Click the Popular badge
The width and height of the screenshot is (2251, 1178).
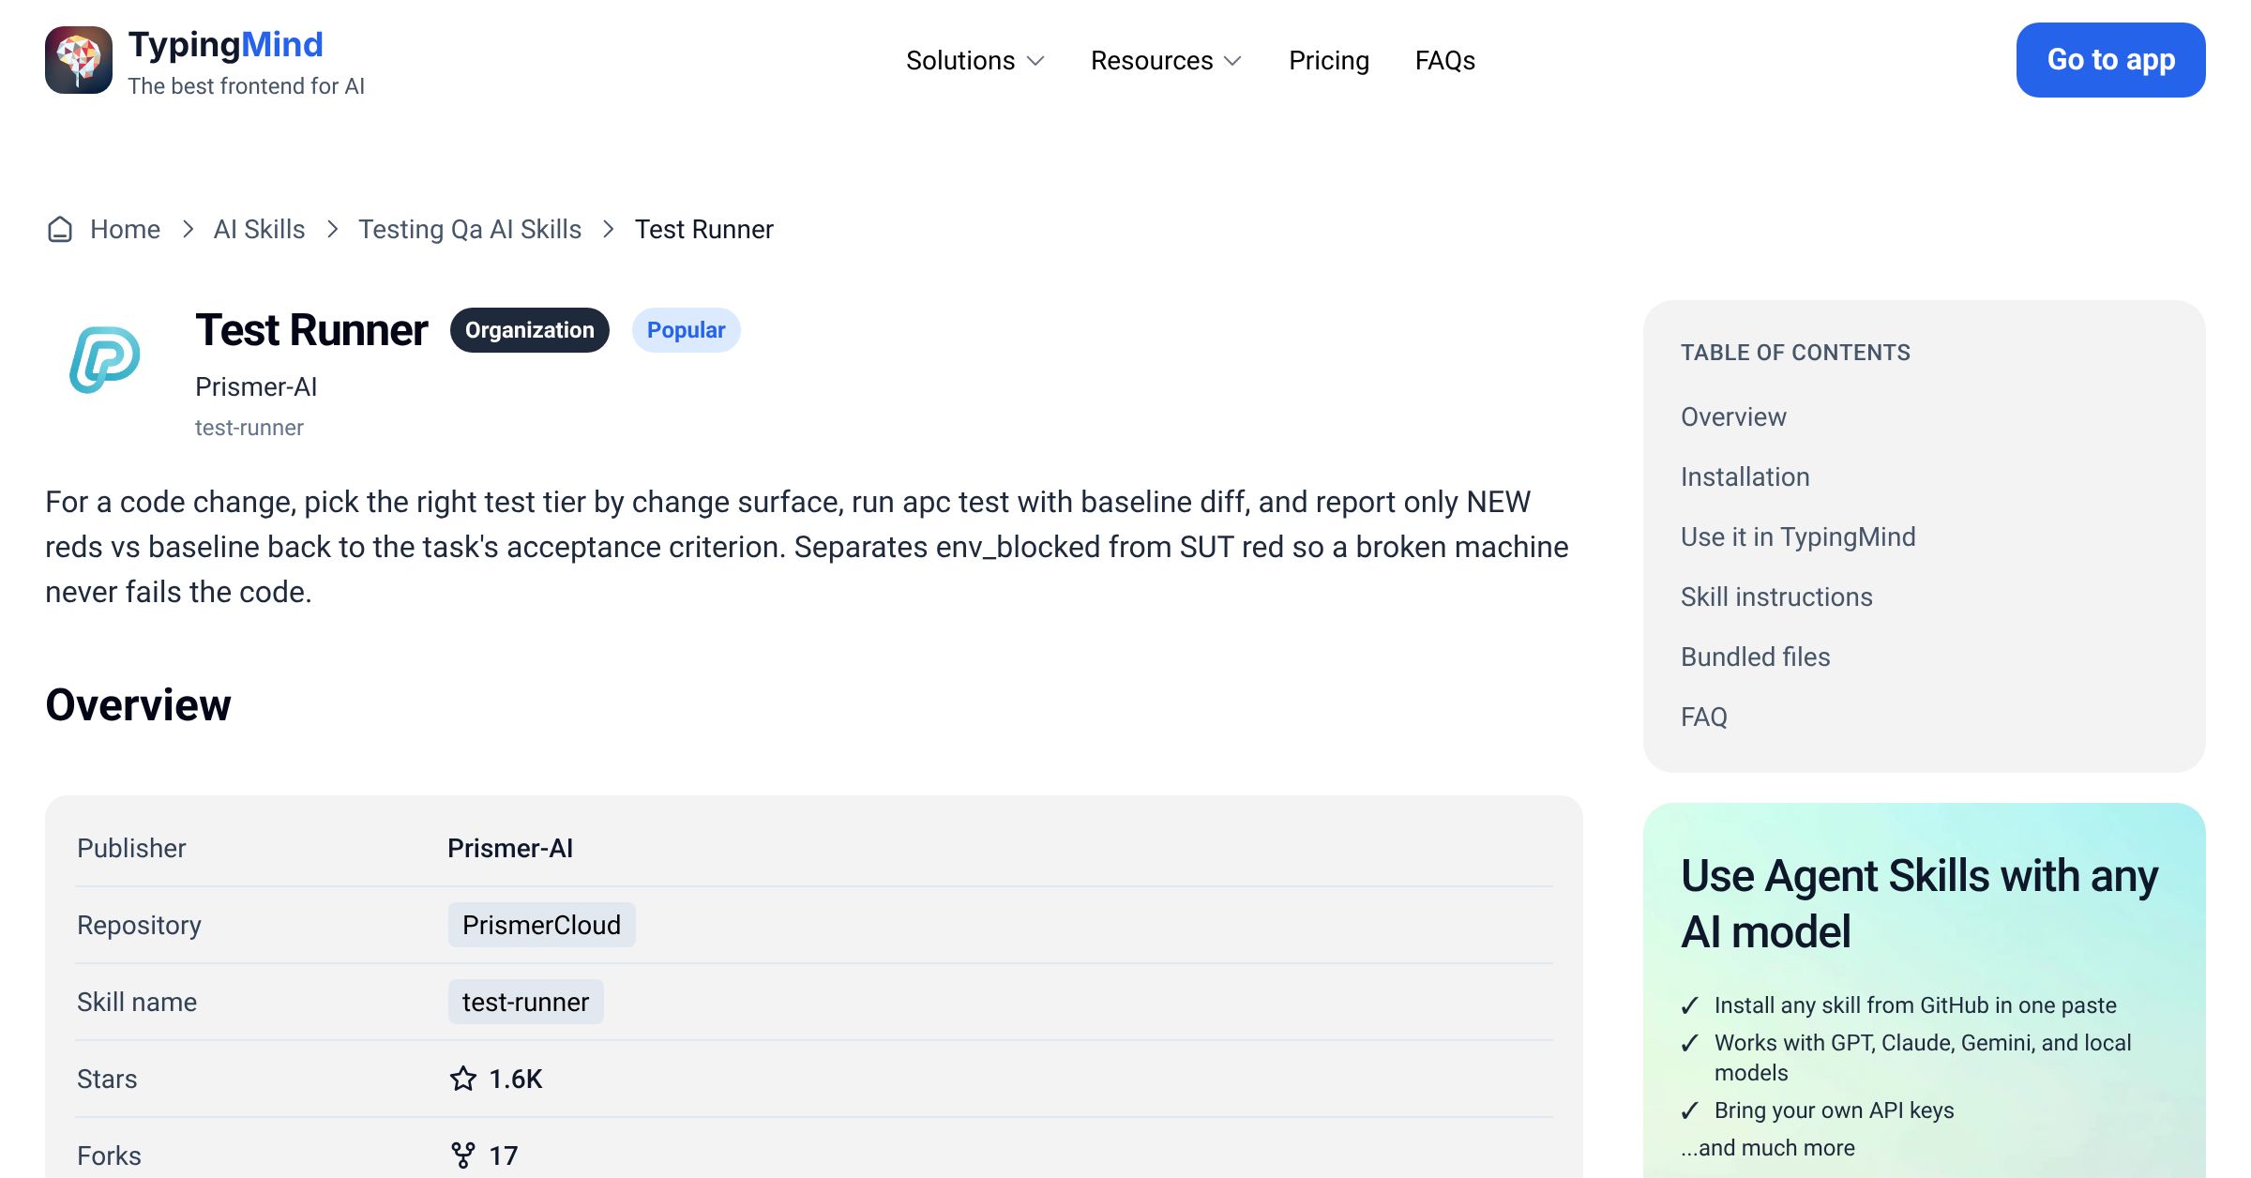click(687, 330)
